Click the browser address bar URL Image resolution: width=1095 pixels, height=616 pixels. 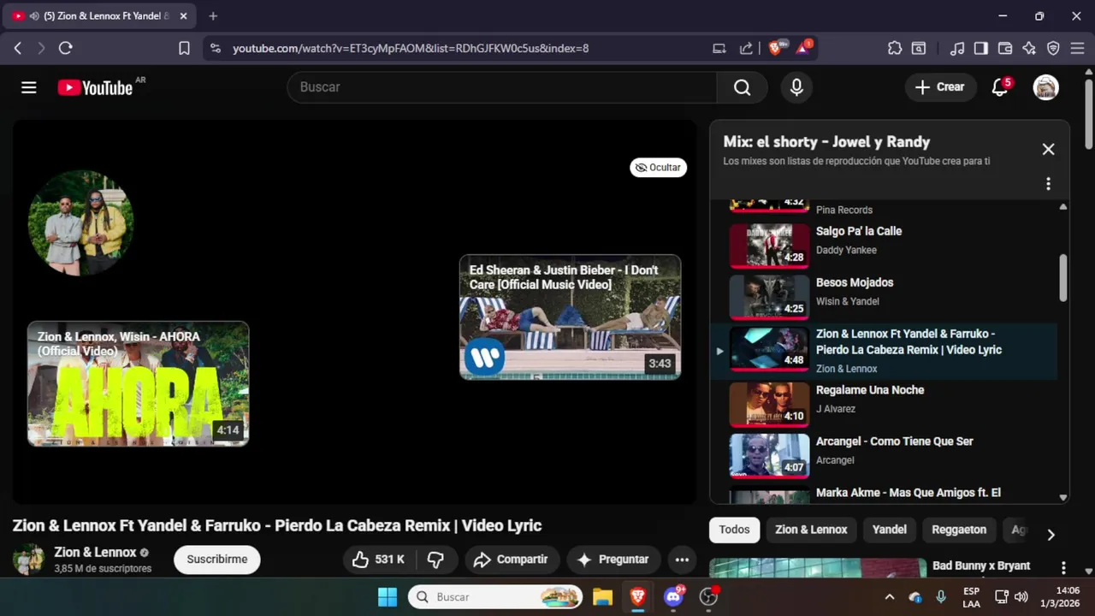tap(411, 49)
